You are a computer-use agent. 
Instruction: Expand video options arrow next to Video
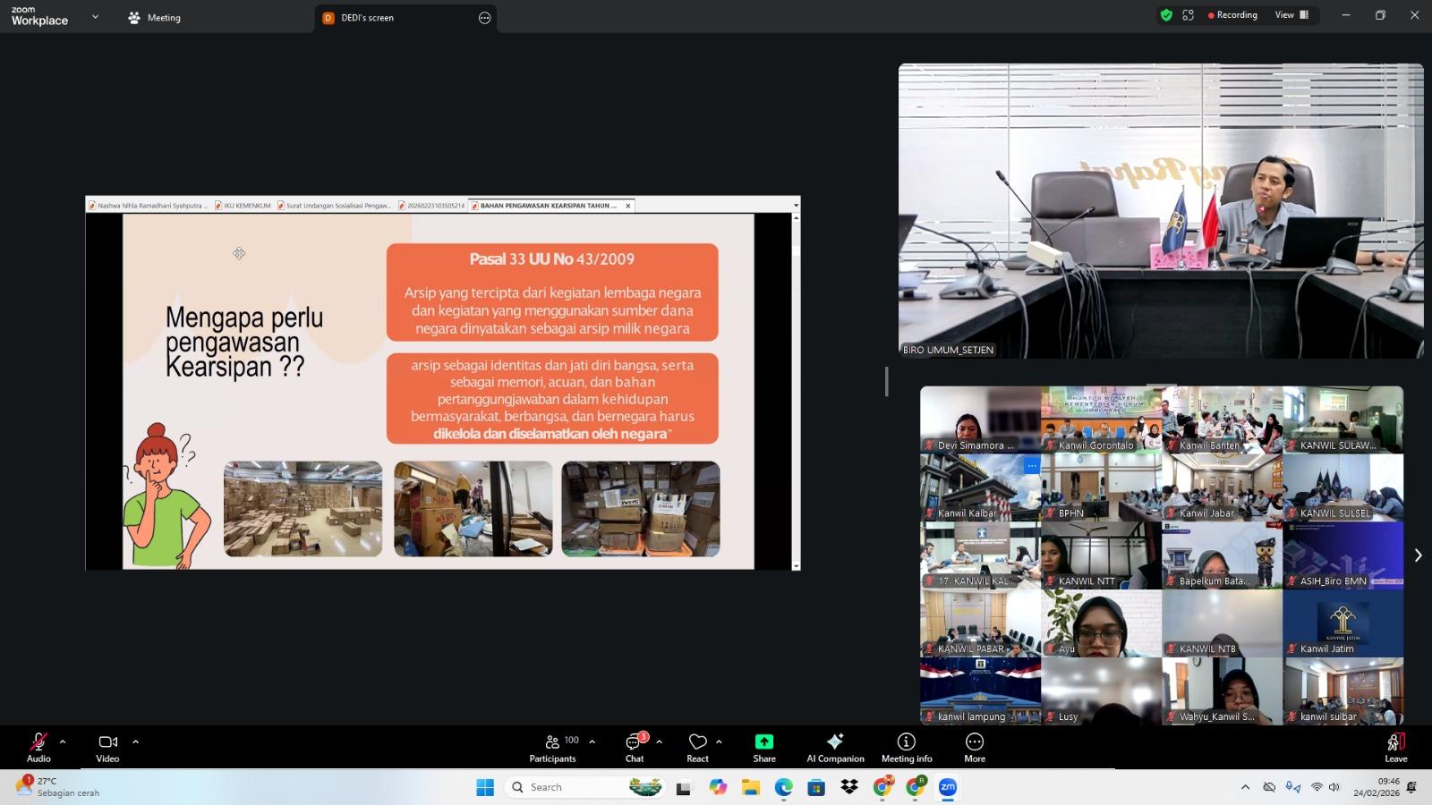[x=136, y=741]
